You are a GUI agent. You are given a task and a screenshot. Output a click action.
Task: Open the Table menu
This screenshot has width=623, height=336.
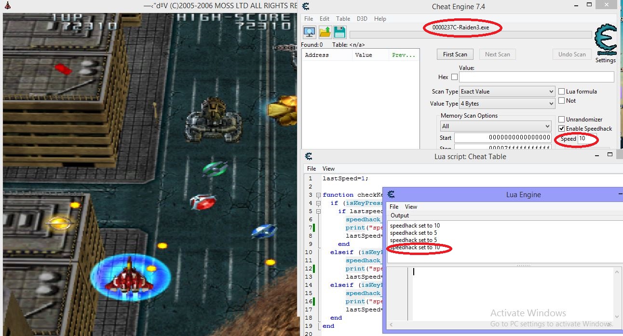point(343,19)
